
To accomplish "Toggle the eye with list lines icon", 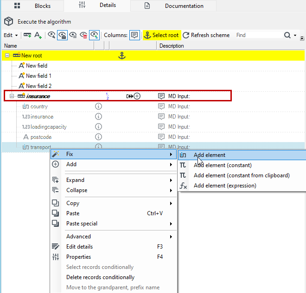I will 73,35.
